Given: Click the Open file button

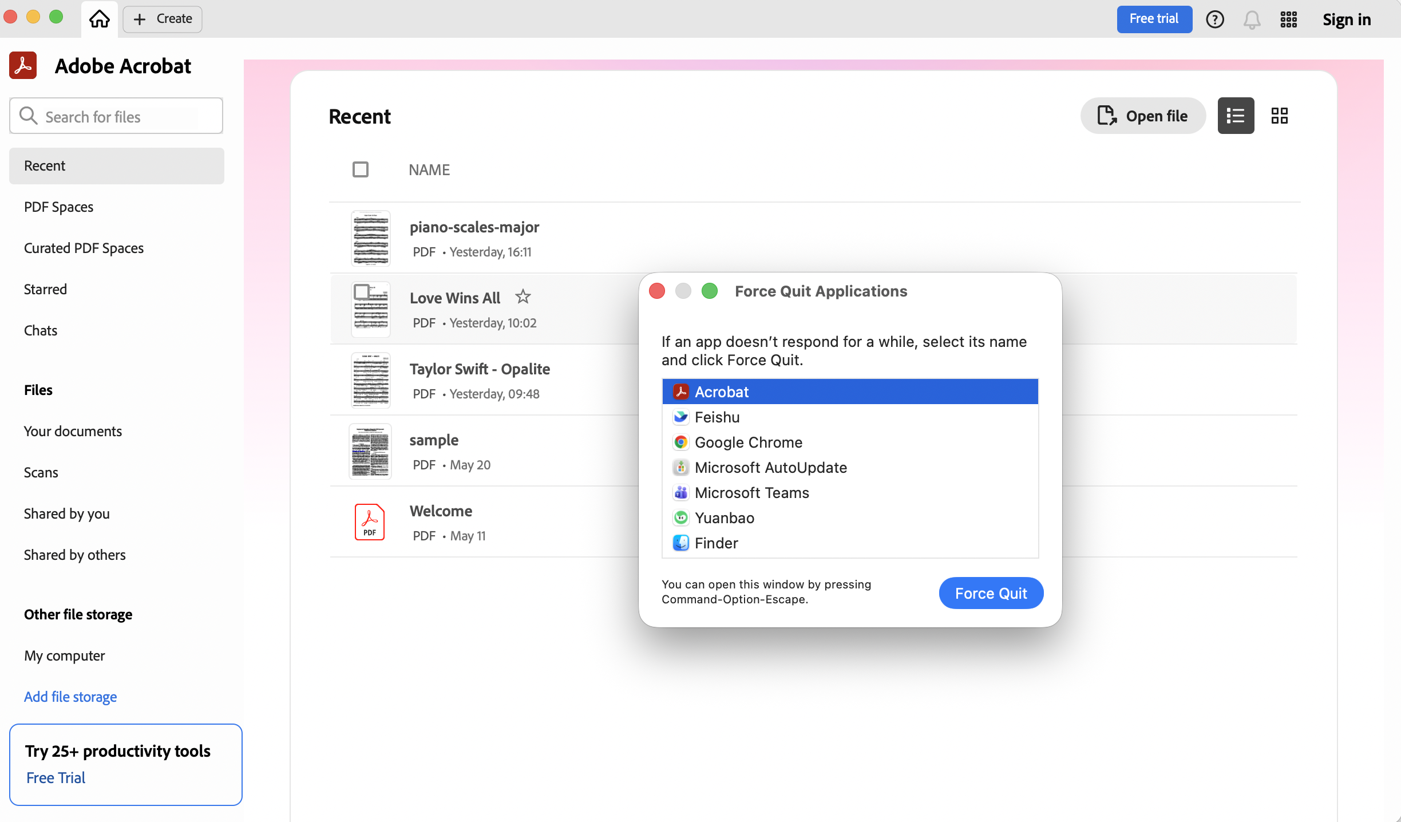Looking at the screenshot, I should pyautogui.click(x=1143, y=116).
